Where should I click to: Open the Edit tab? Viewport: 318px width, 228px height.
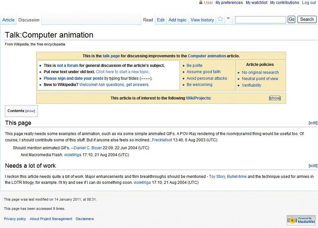(x=161, y=20)
